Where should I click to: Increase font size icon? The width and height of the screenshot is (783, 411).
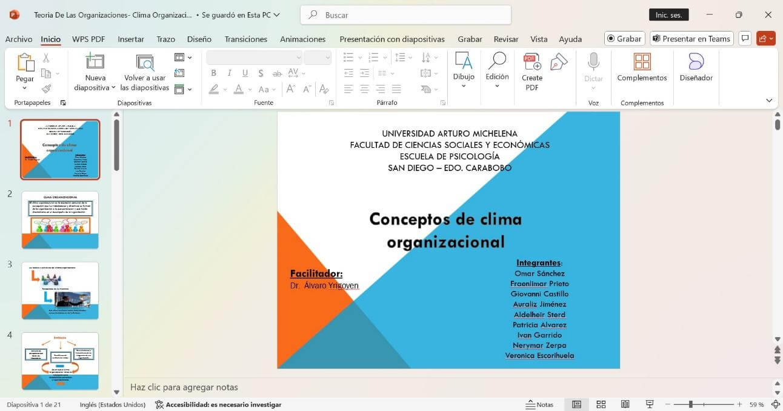(291, 89)
